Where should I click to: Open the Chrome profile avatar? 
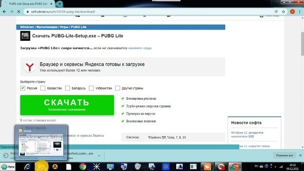pos(293,11)
